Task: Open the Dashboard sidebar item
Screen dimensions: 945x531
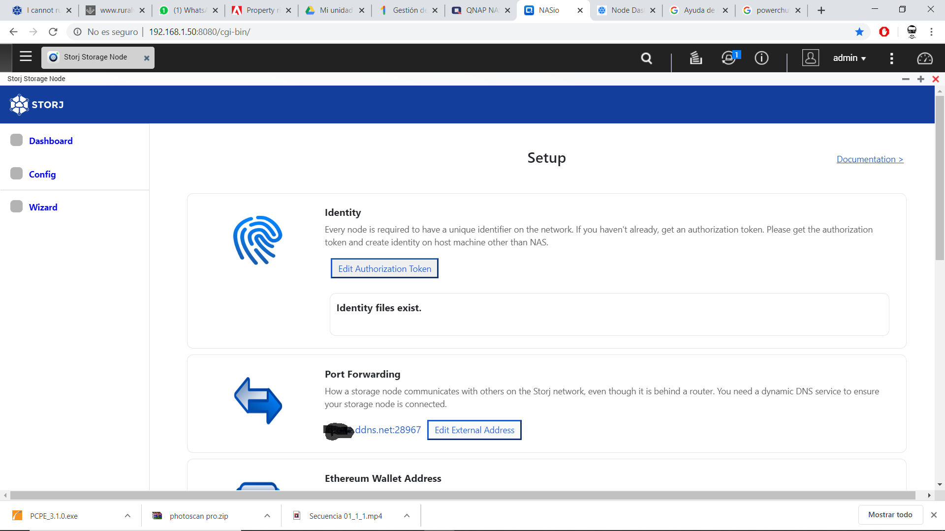Action: pos(51,141)
